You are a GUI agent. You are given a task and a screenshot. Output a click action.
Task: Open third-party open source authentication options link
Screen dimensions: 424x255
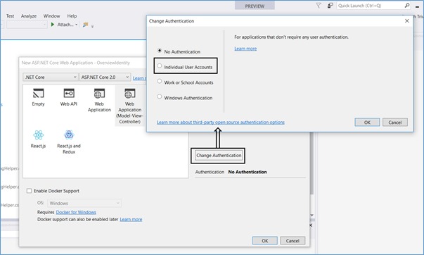(221, 122)
